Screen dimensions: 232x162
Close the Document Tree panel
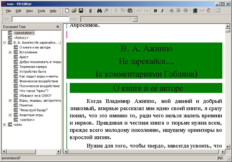click(x=58, y=27)
